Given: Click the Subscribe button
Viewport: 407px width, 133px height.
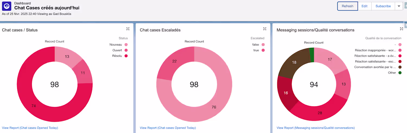Looking at the screenshot, I should click(x=383, y=6).
